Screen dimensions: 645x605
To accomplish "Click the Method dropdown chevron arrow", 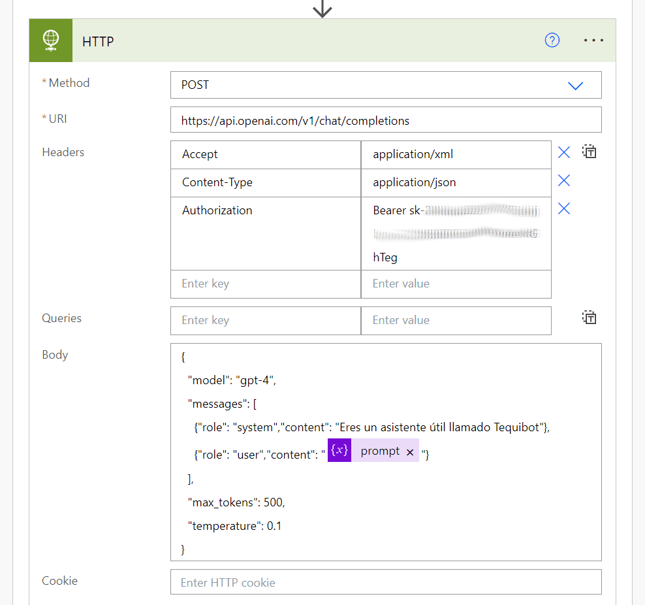I will (x=575, y=86).
